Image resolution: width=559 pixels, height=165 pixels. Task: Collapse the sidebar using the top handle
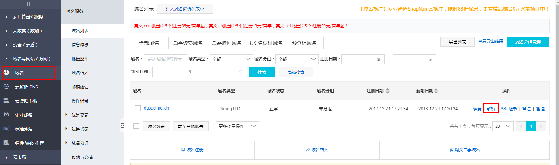tap(29, 4)
